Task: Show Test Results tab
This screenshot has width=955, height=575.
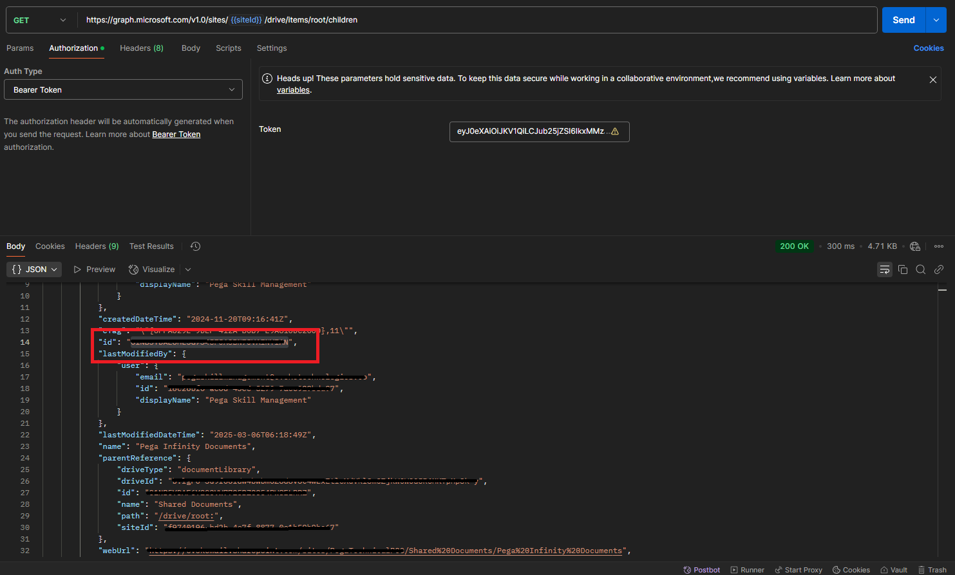Action: tap(151, 246)
